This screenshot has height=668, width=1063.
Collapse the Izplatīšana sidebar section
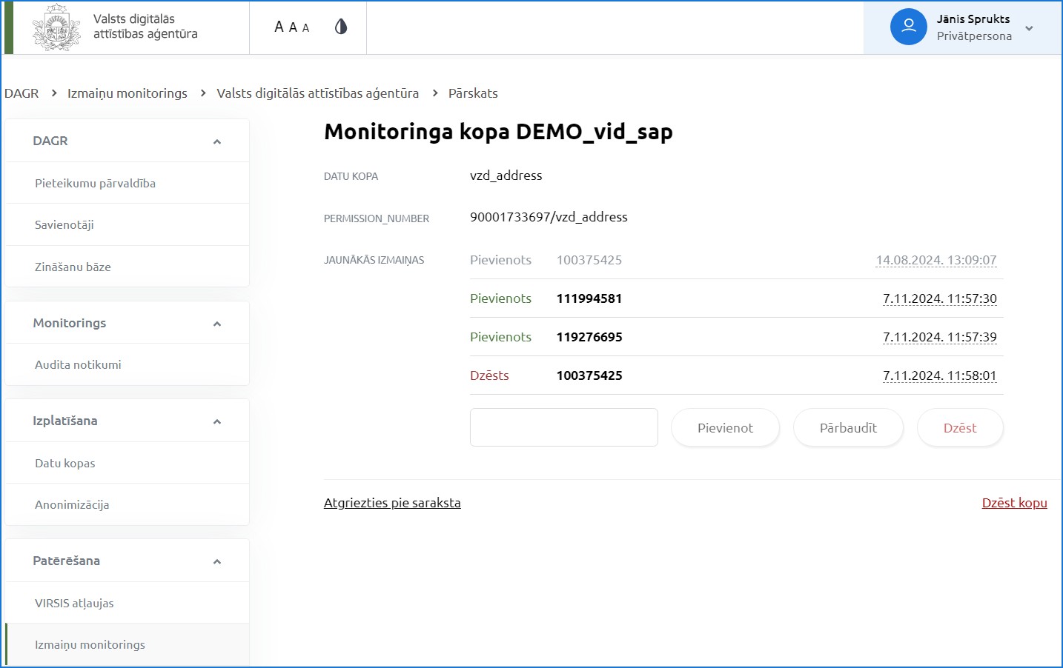[217, 421]
